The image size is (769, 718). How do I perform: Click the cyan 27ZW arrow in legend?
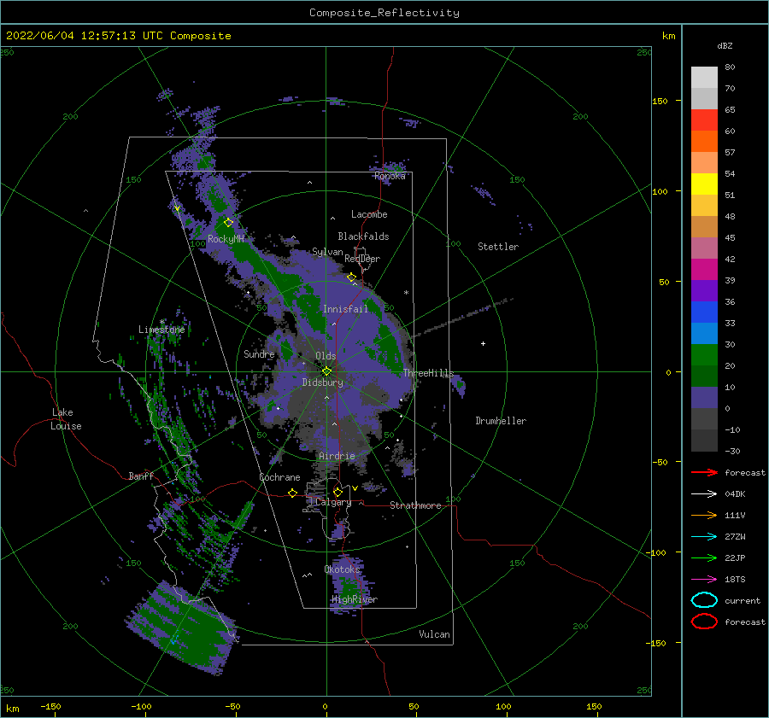704,537
